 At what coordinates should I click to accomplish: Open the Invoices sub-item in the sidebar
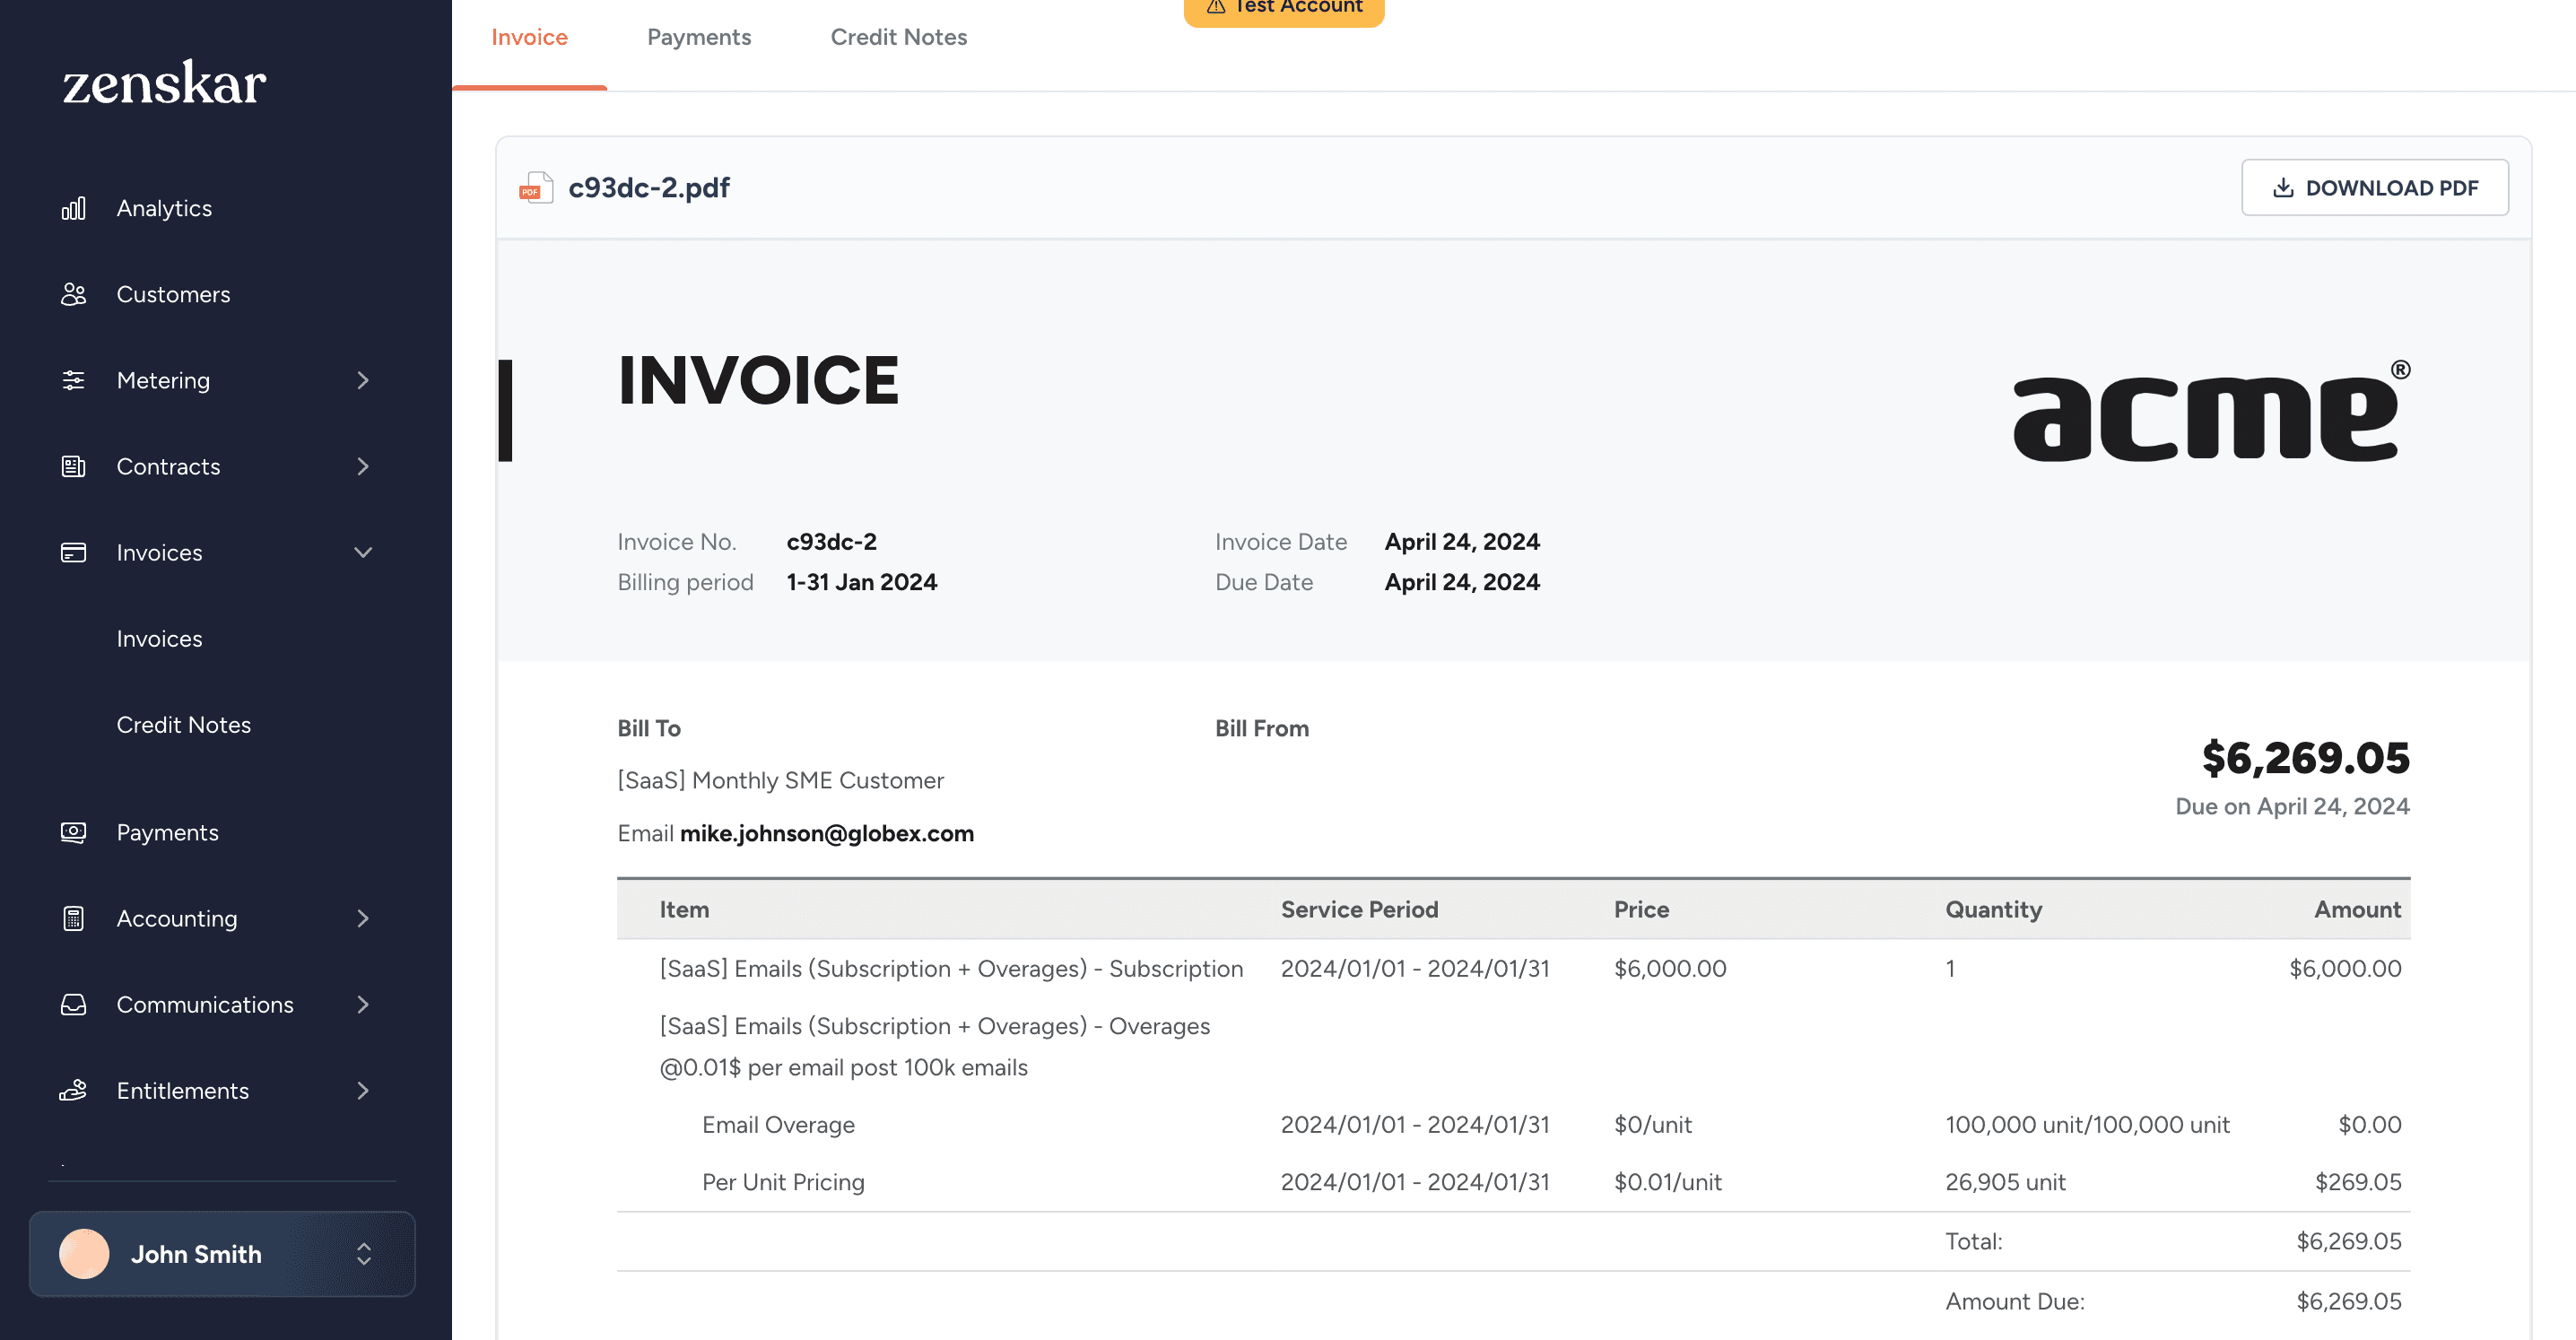[159, 638]
